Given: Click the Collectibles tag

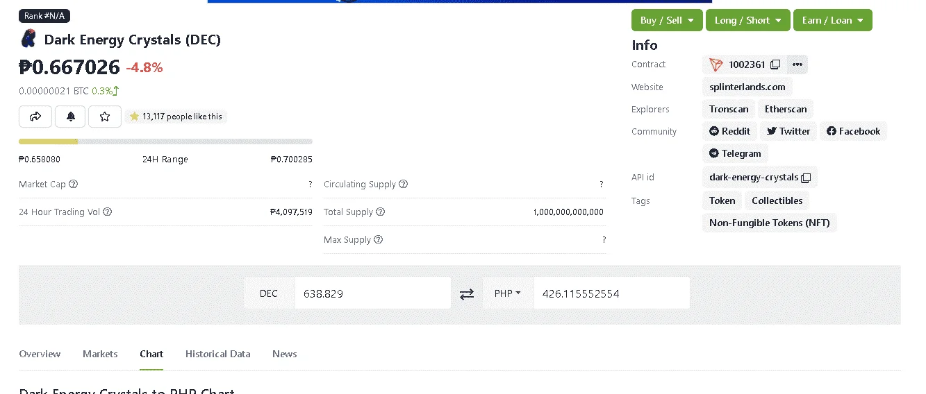Looking at the screenshot, I should 777,200.
